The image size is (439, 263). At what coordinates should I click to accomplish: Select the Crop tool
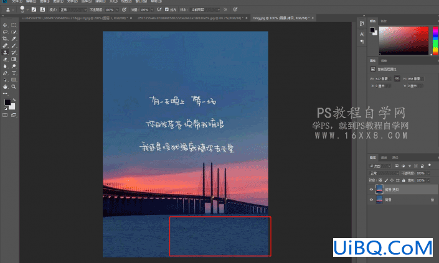(x=5, y=39)
